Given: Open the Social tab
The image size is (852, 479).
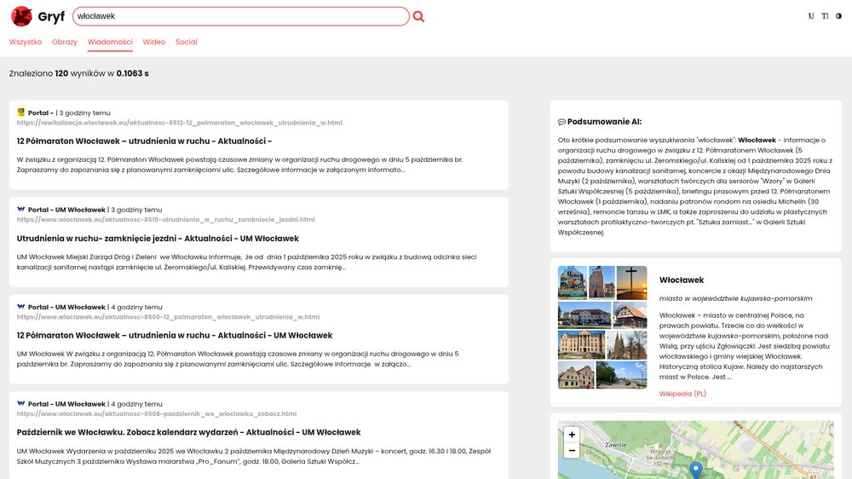Looking at the screenshot, I should point(187,42).
